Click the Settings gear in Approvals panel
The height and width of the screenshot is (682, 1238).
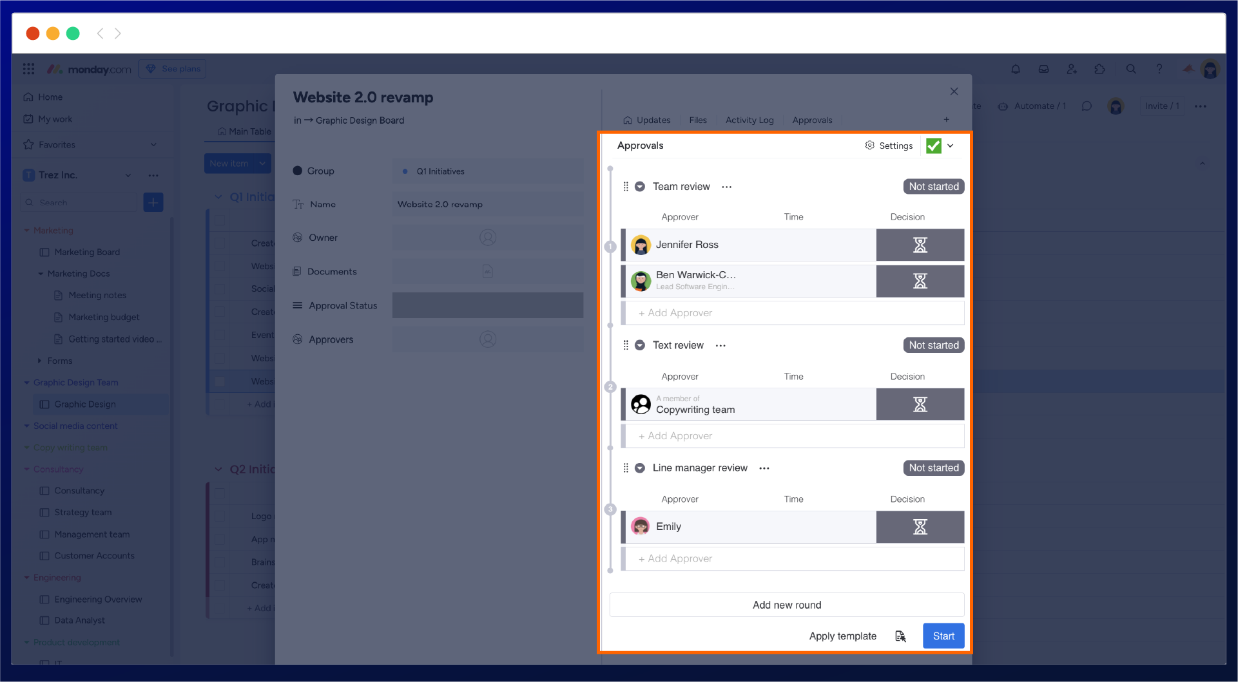tap(889, 146)
